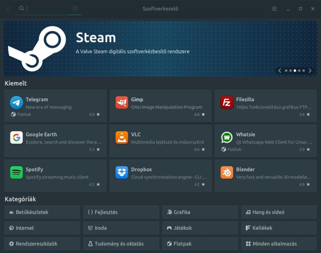The image size is (321, 253).
Task: Click the Dropbox app icon
Action: coord(122,173)
